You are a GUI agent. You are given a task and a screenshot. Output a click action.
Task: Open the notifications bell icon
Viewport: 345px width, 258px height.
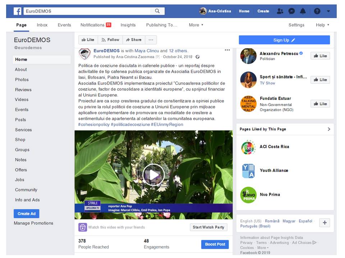tap(303, 11)
